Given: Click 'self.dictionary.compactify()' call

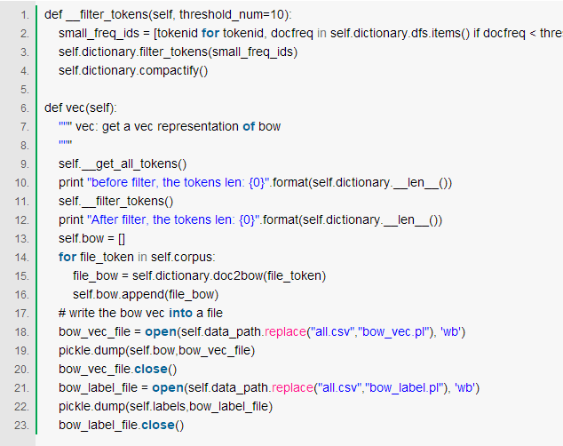Looking at the screenshot, I should pyautogui.click(x=133, y=70).
